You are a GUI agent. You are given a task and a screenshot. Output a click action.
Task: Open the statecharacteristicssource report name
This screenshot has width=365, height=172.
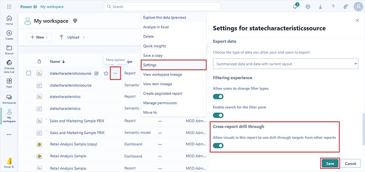click(71, 73)
